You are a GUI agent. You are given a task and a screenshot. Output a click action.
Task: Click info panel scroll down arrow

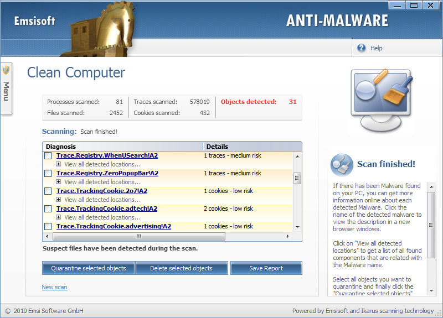coord(431,290)
